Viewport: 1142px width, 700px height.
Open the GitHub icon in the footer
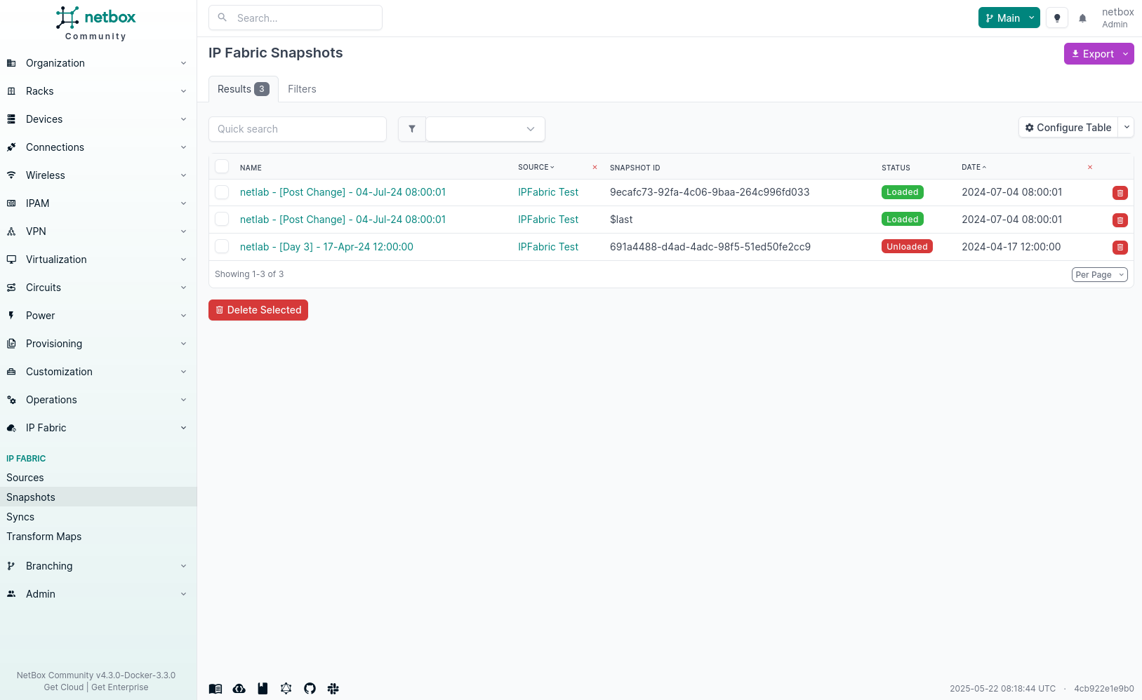click(310, 689)
